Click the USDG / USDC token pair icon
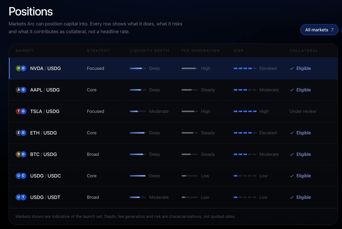Viewport: 342px width, 229px height. pos(21,176)
